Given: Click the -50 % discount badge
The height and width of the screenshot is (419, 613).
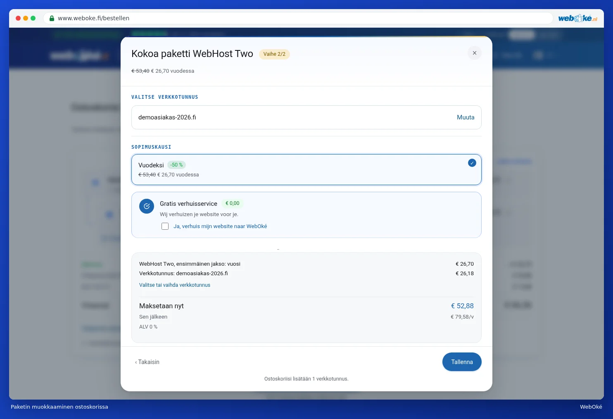Looking at the screenshot, I should click(x=176, y=165).
